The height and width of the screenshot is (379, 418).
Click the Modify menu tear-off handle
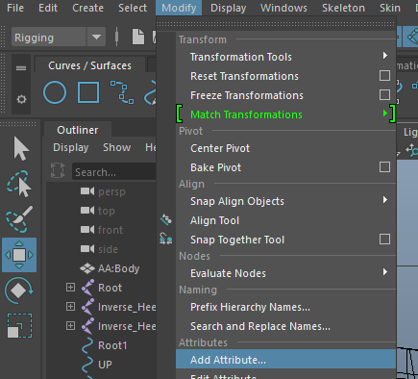click(276, 24)
